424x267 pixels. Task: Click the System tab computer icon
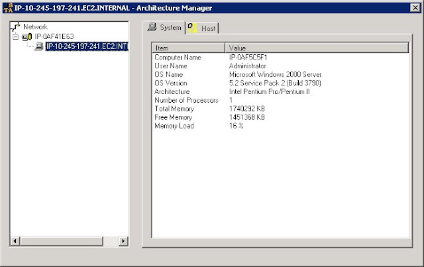(x=152, y=27)
